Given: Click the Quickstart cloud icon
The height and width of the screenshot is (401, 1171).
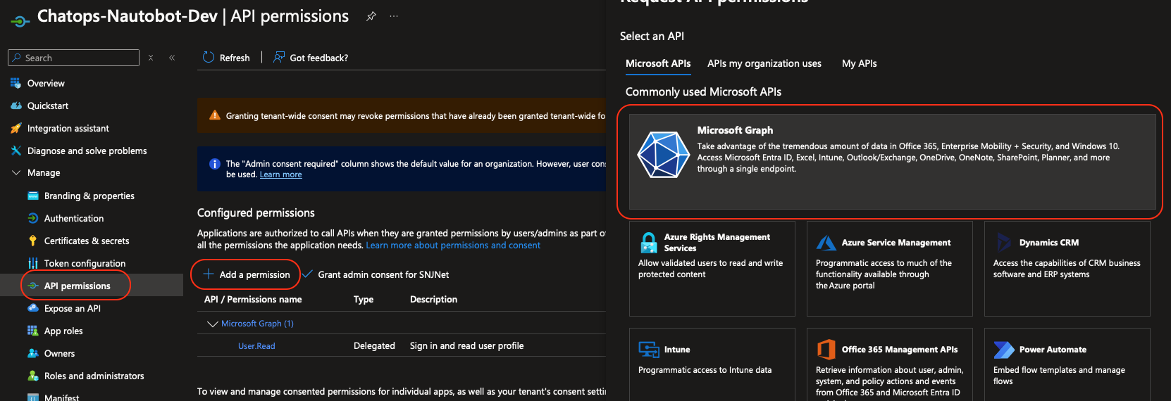Looking at the screenshot, I should coord(16,106).
